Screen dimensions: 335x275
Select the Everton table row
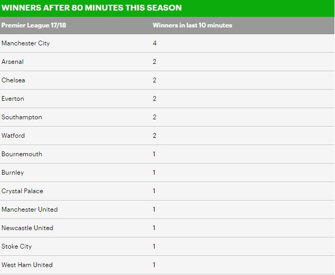13,99
